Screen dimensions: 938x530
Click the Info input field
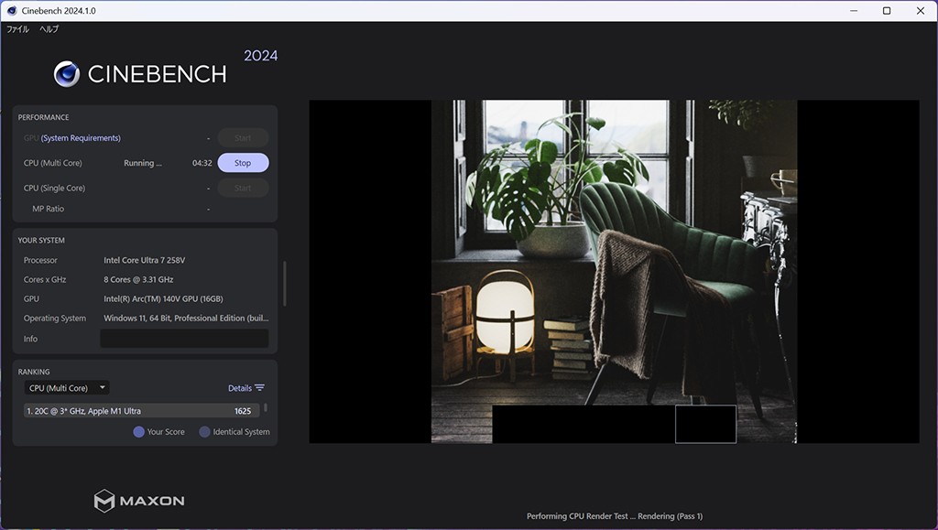(x=184, y=338)
